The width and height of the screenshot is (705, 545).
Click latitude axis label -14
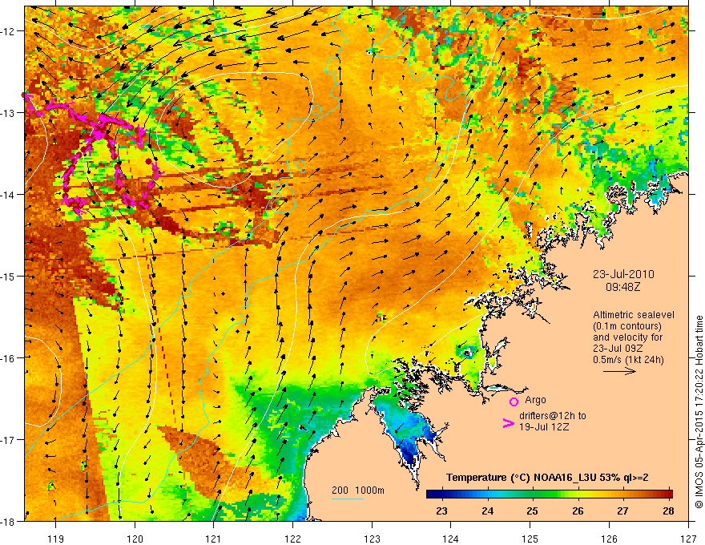coord(8,195)
